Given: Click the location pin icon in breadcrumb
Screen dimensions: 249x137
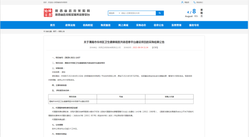Looking at the screenshot, I should point(44,31).
